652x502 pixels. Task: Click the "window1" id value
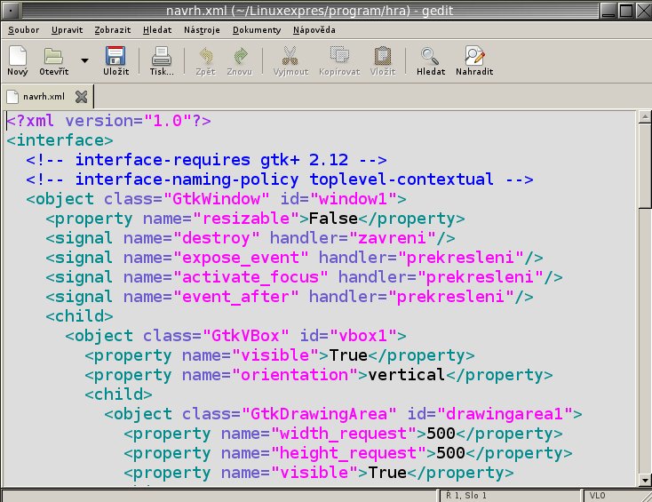[353, 199]
